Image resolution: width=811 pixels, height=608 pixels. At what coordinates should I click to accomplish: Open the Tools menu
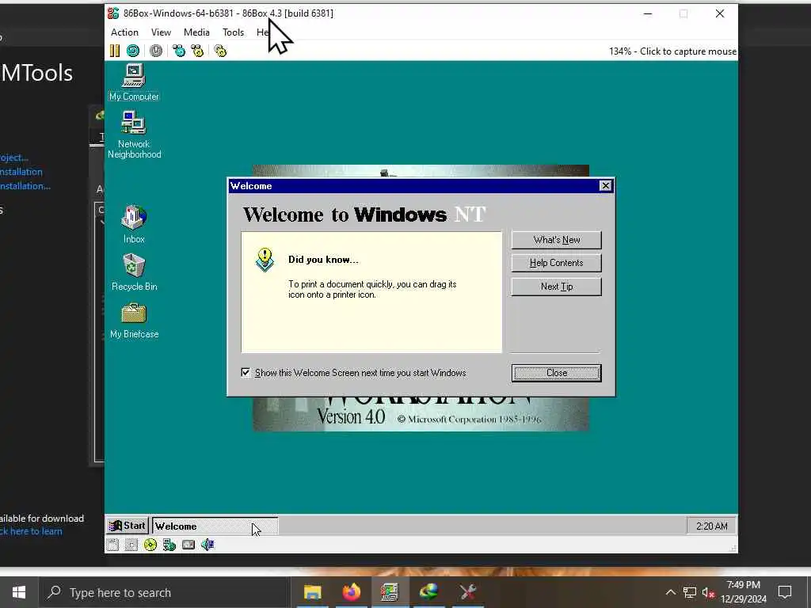point(234,32)
